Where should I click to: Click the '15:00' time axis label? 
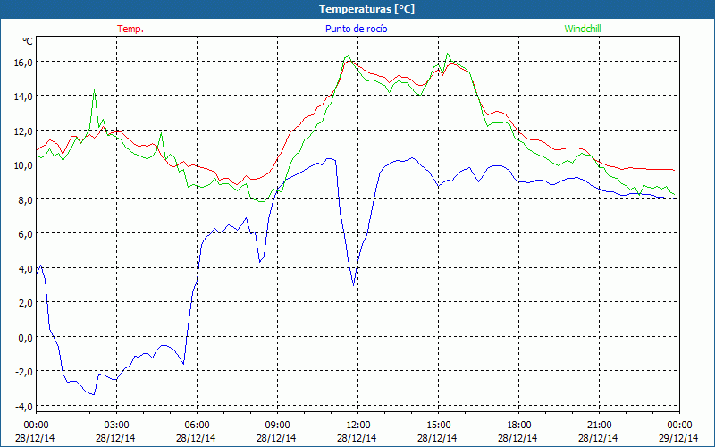(x=438, y=426)
